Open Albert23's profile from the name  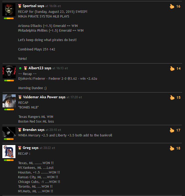[x=36, y=68]
